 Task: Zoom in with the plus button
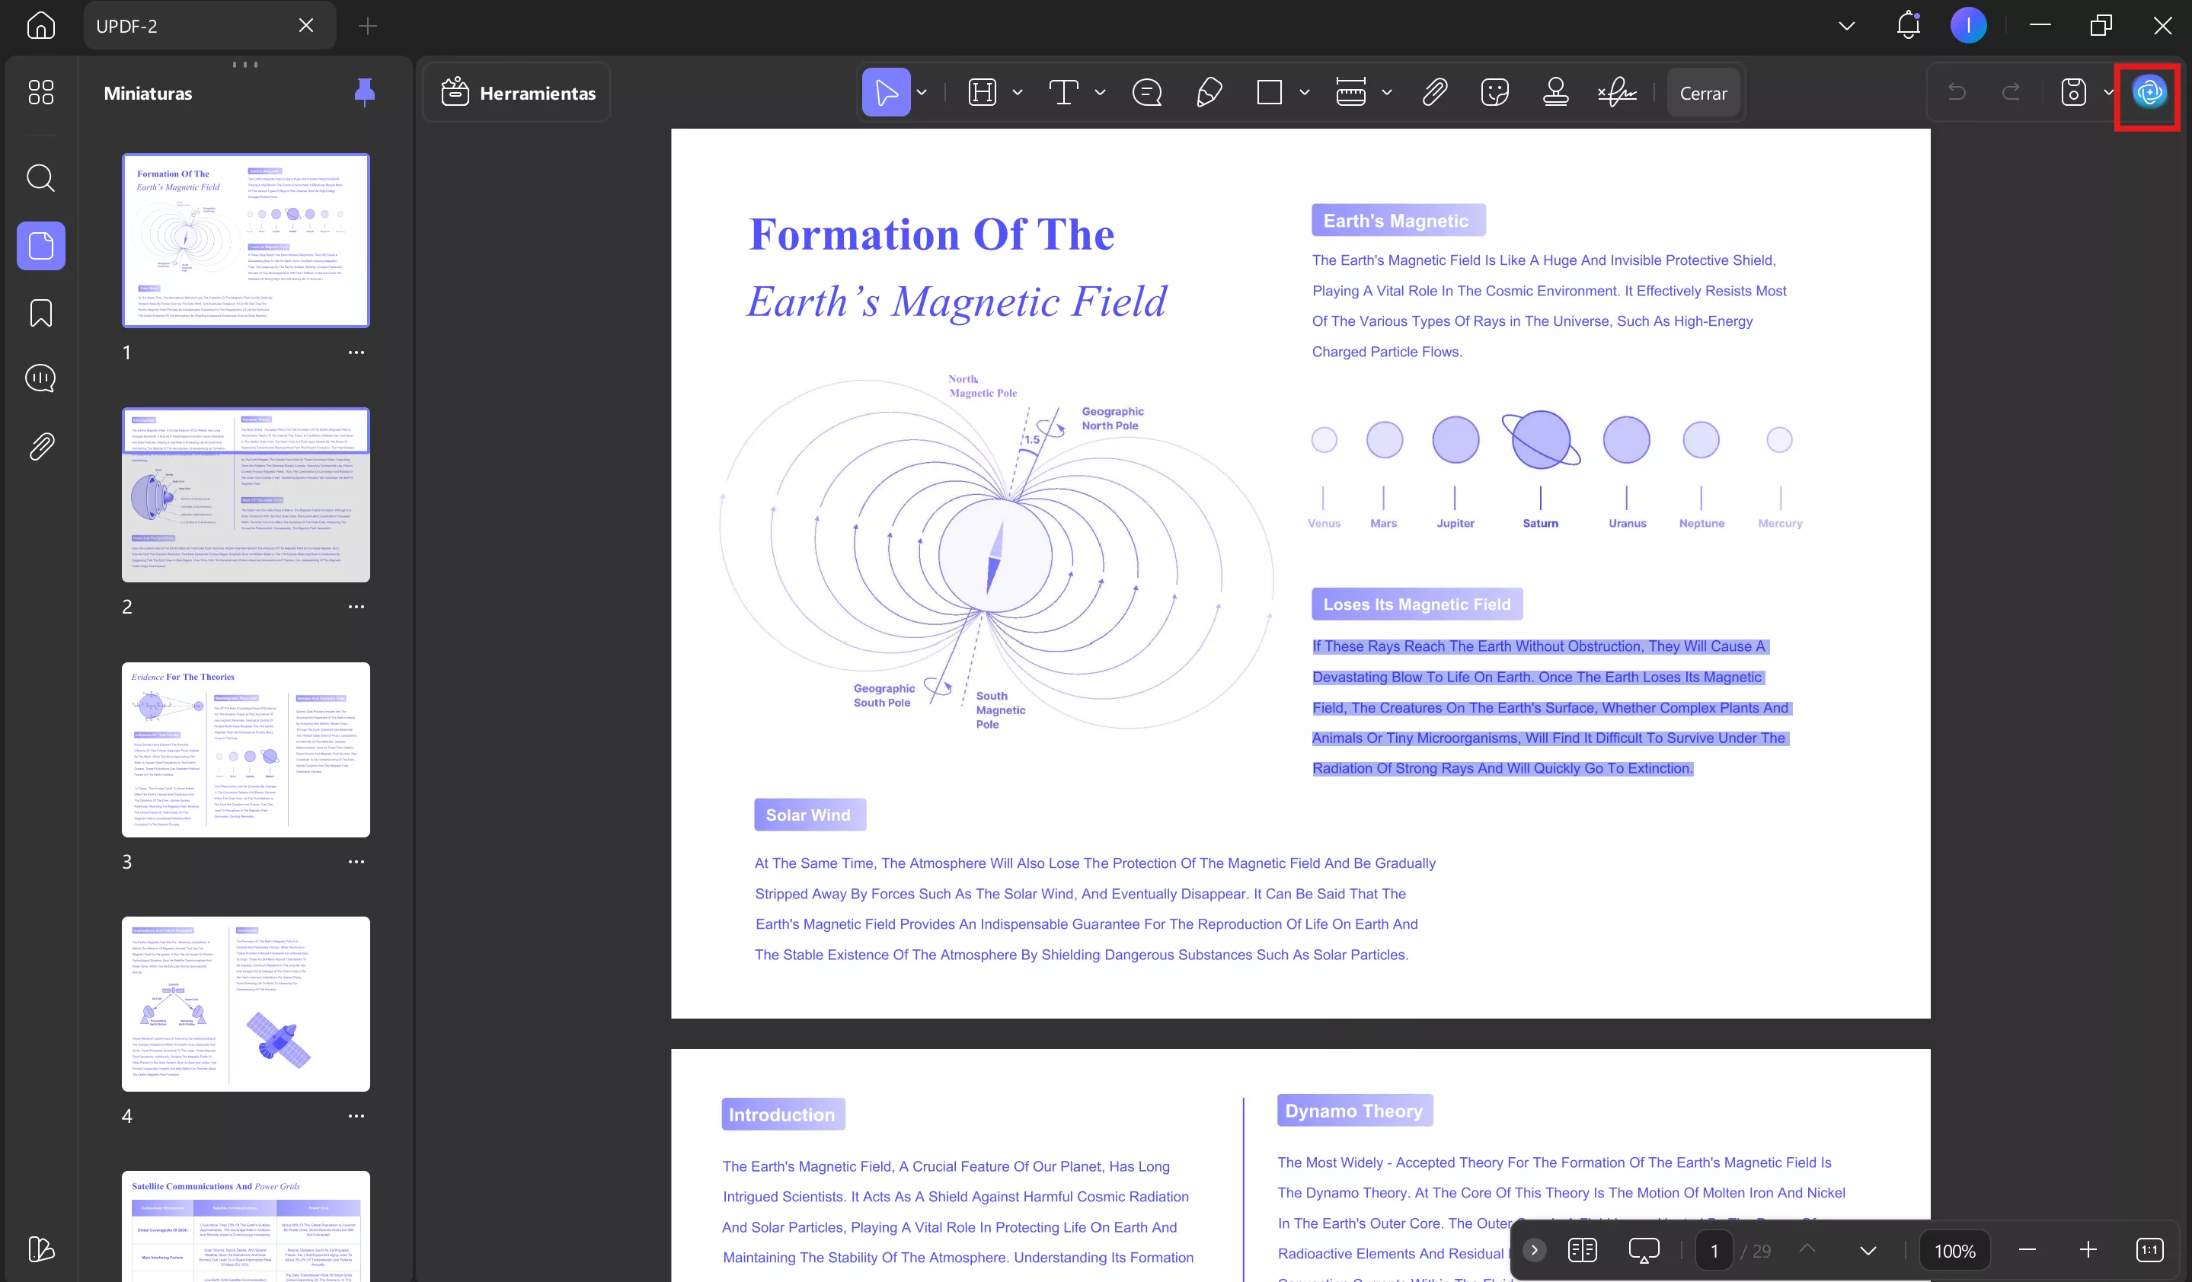(2088, 1250)
